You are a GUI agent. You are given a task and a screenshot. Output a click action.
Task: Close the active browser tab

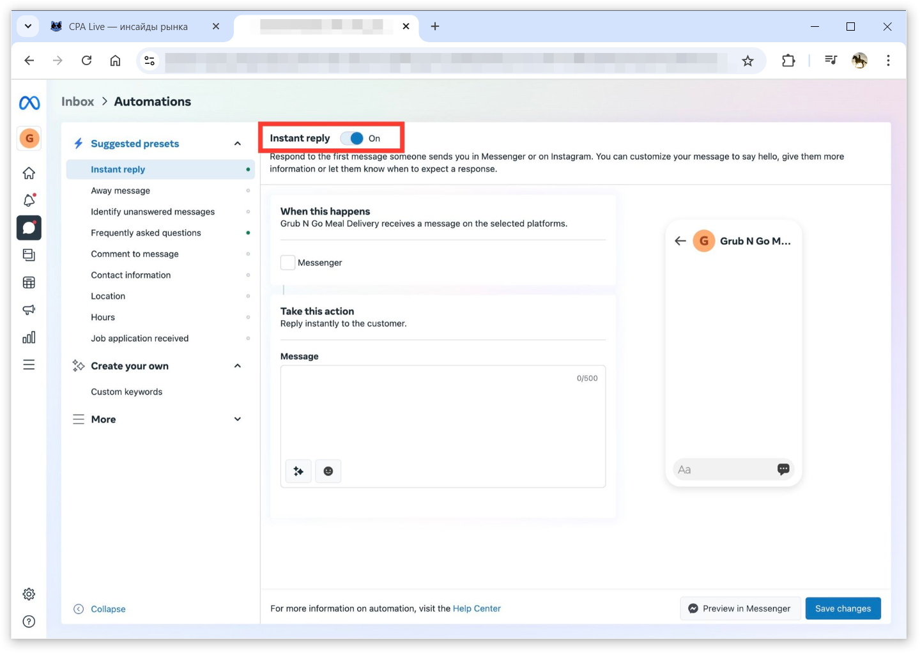coord(406,26)
